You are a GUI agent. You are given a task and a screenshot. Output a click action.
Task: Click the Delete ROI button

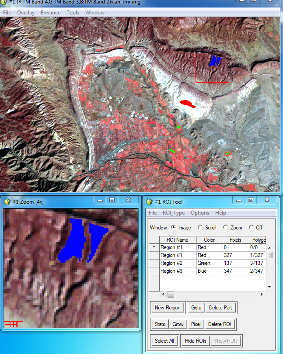tap(220, 324)
